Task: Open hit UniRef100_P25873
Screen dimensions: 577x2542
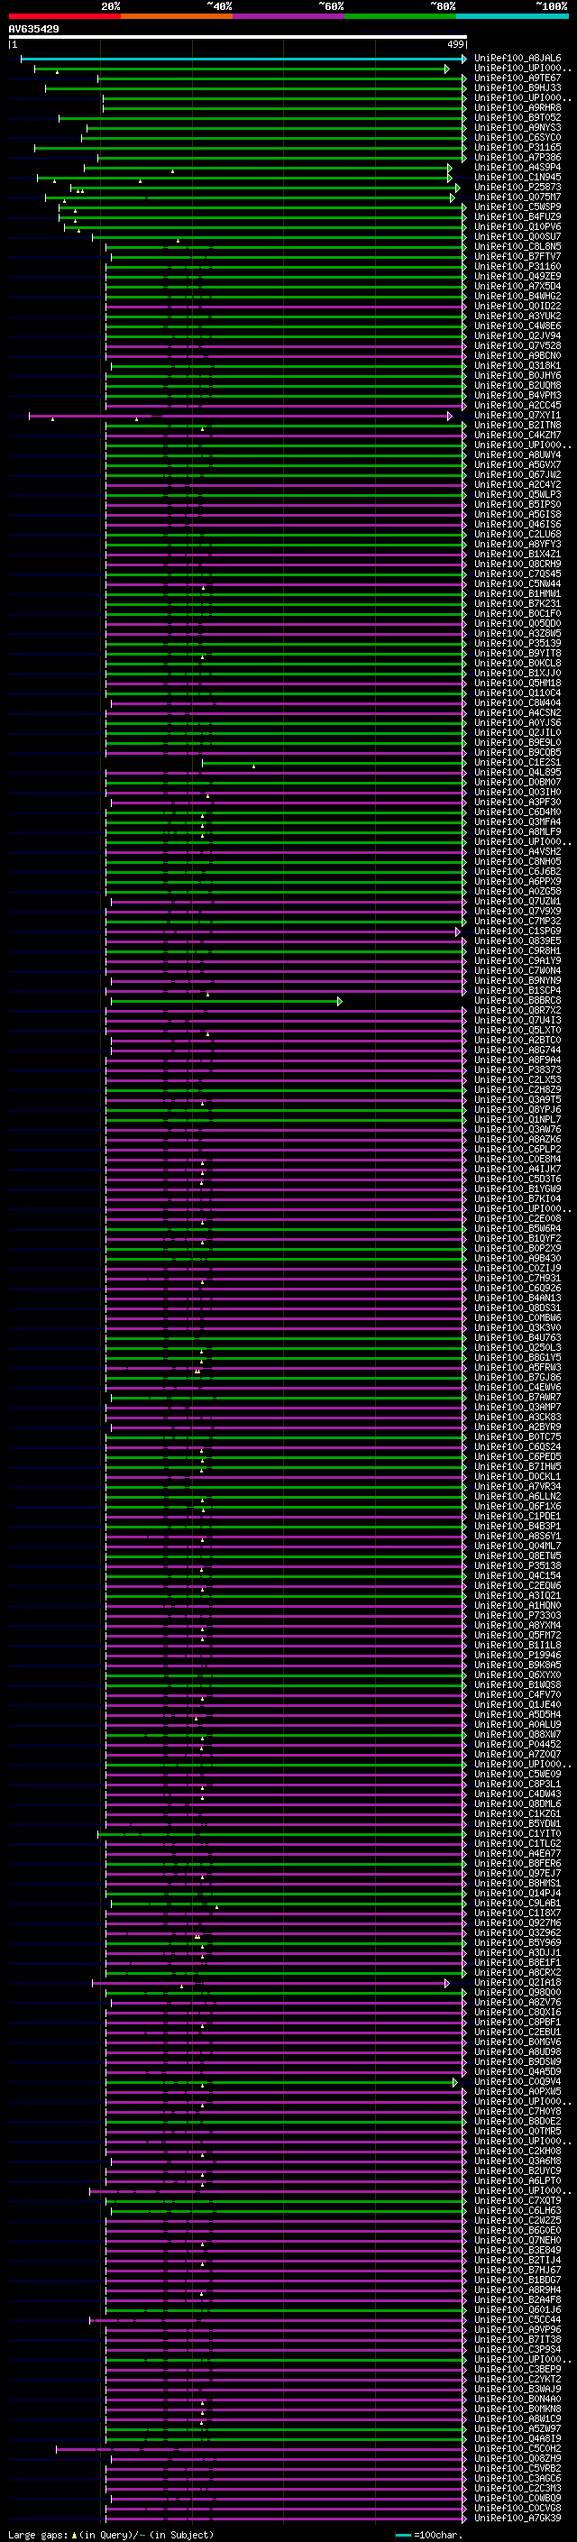Action: click(x=517, y=187)
